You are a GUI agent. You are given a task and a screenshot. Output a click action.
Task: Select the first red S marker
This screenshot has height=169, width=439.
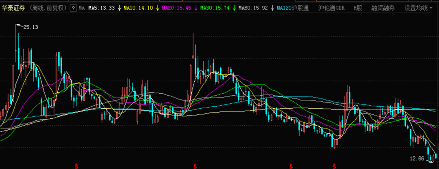(76, 166)
